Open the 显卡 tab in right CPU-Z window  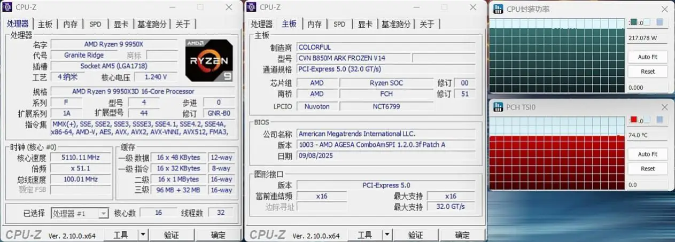365,24
